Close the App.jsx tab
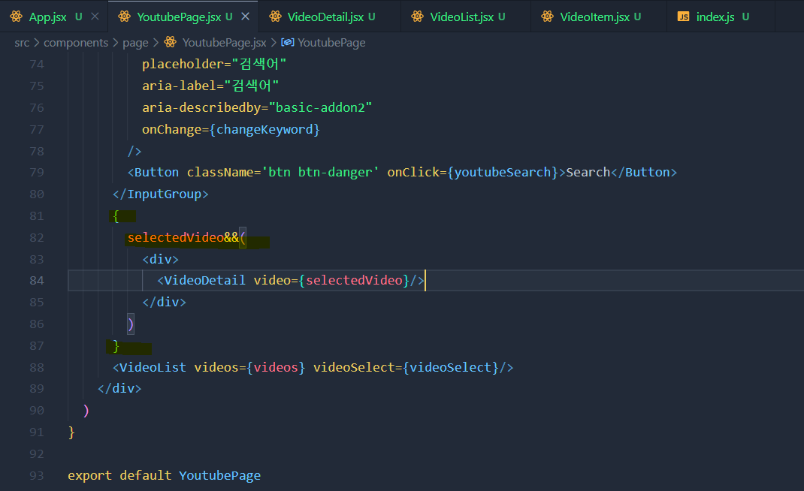Image resolution: width=804 pixels, height=491 pixels. point(95,17)
